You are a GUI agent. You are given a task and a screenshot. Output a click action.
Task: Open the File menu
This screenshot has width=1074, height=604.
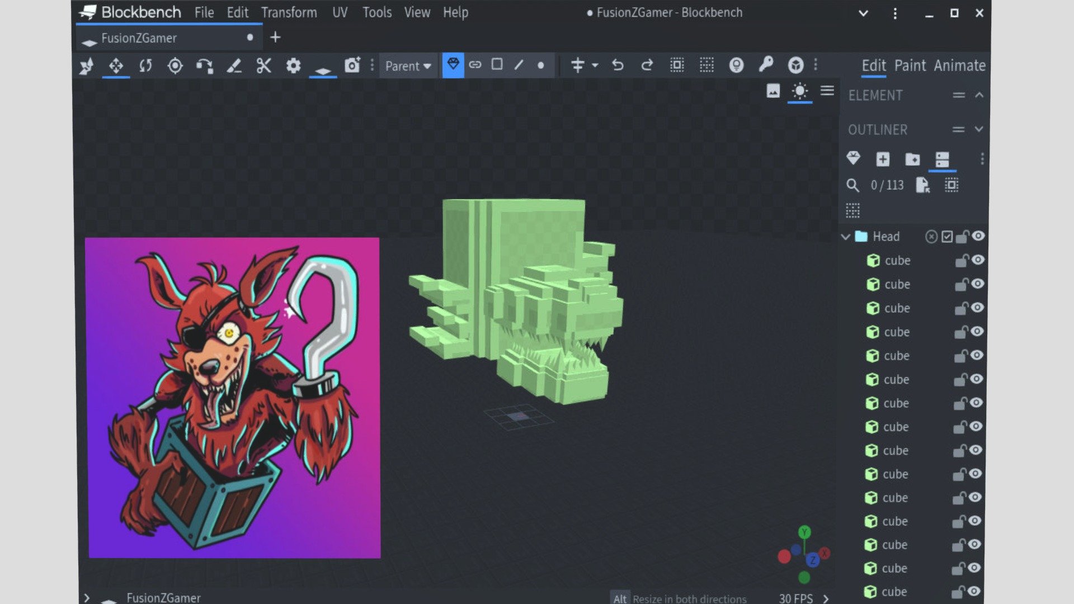(x=204, y=12)
